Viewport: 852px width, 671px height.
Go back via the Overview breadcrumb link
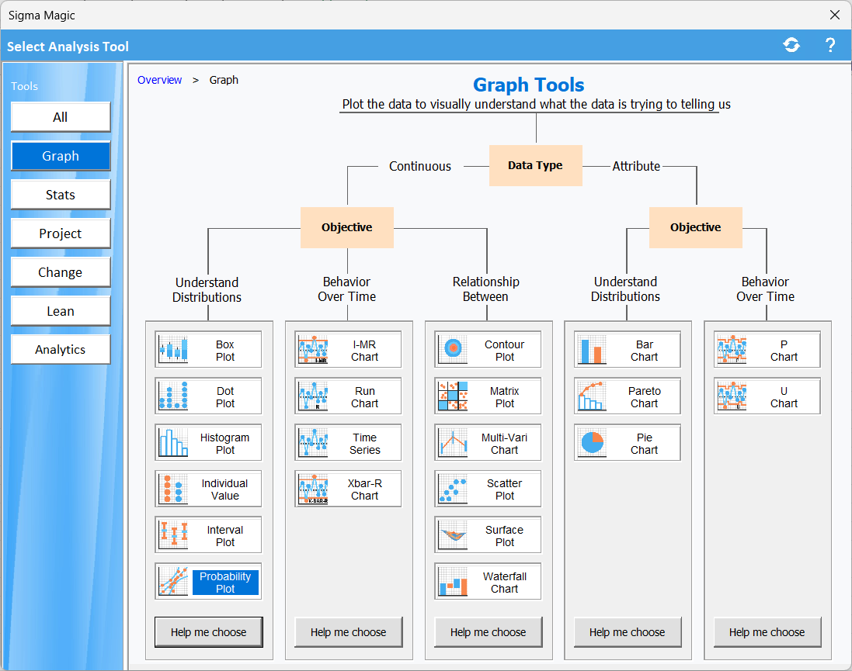point(160,80)
